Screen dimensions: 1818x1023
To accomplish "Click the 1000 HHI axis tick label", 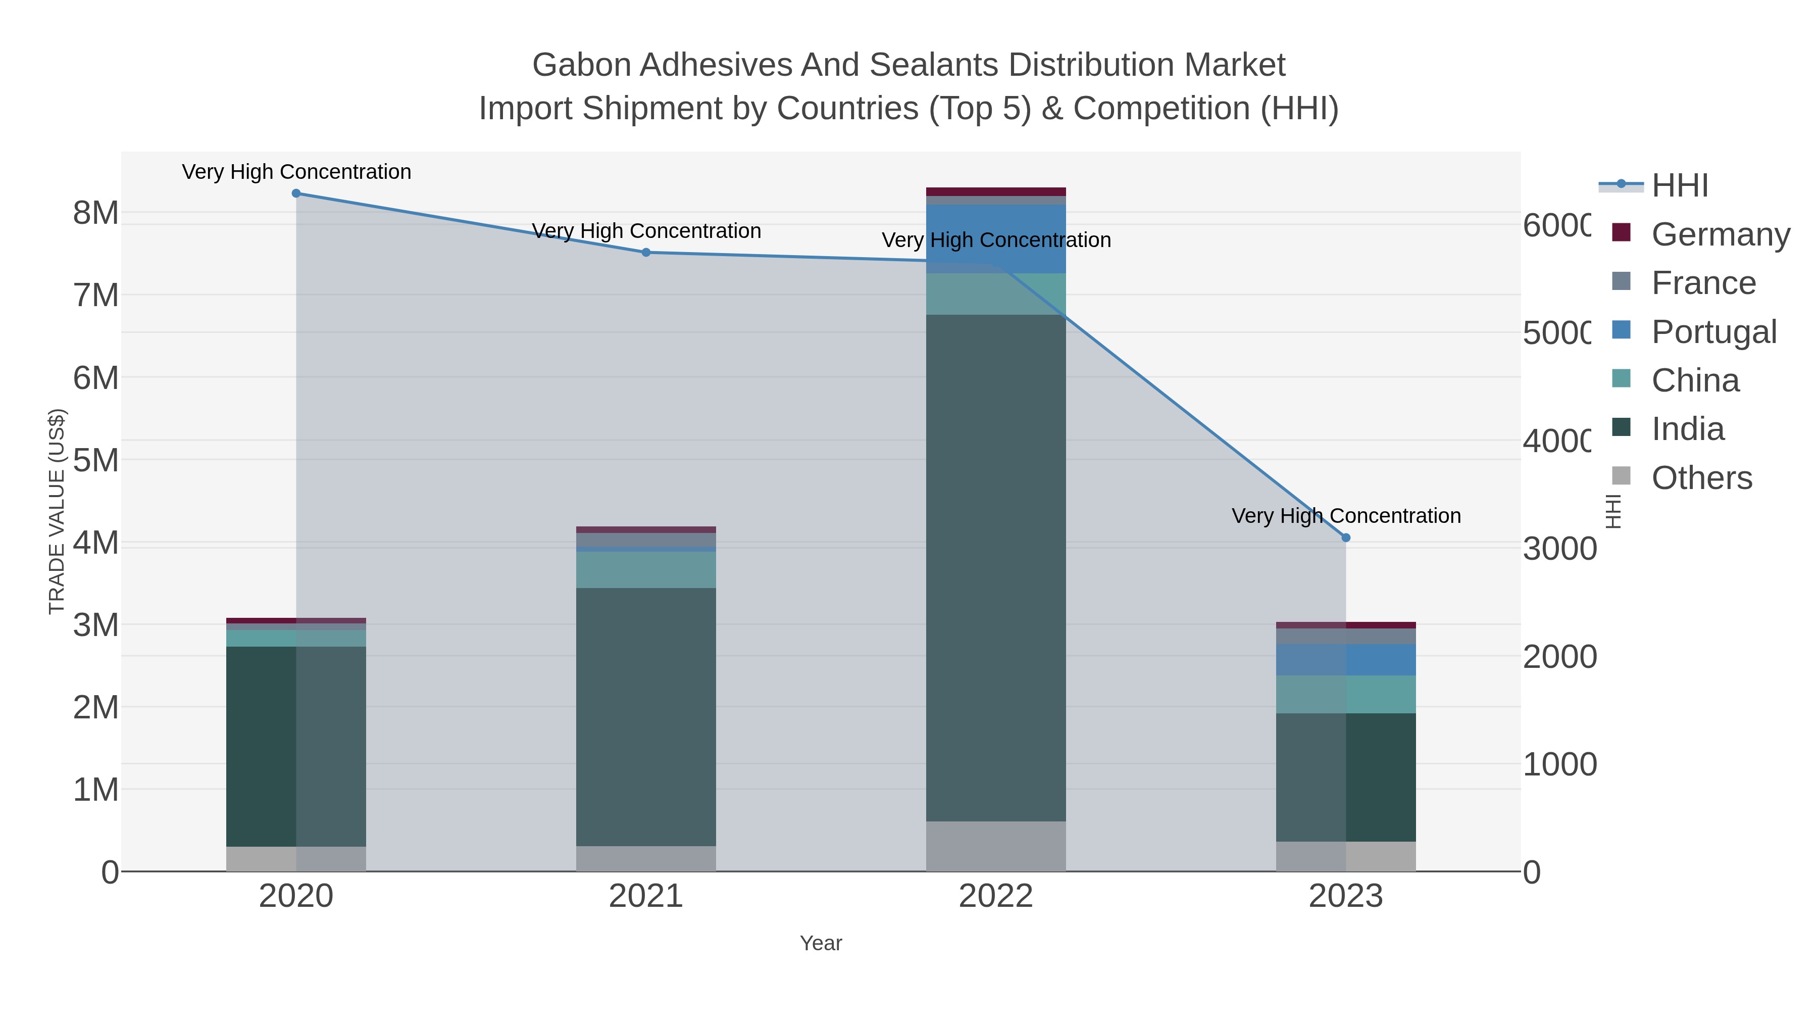I will [x=1560, y=765].
